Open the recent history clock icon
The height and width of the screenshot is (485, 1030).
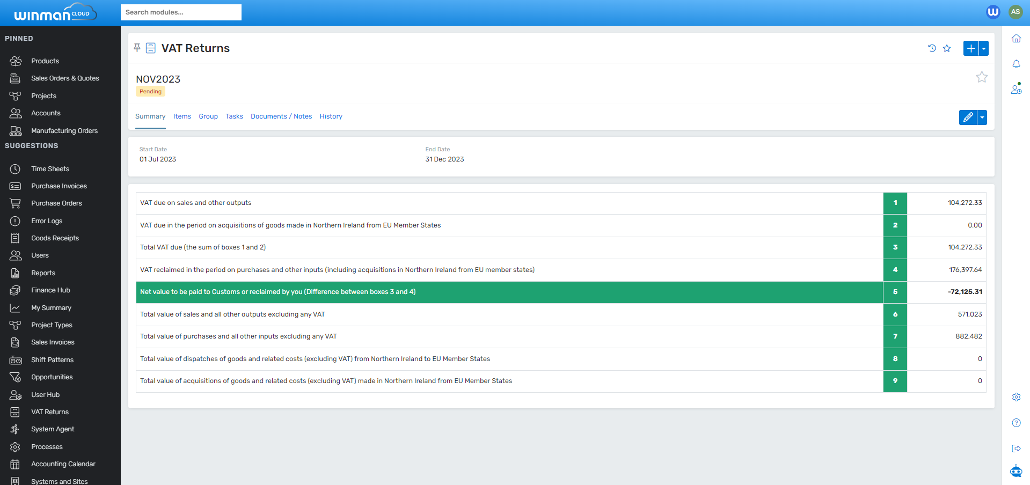pyautogui.click(x=932, y=48)
